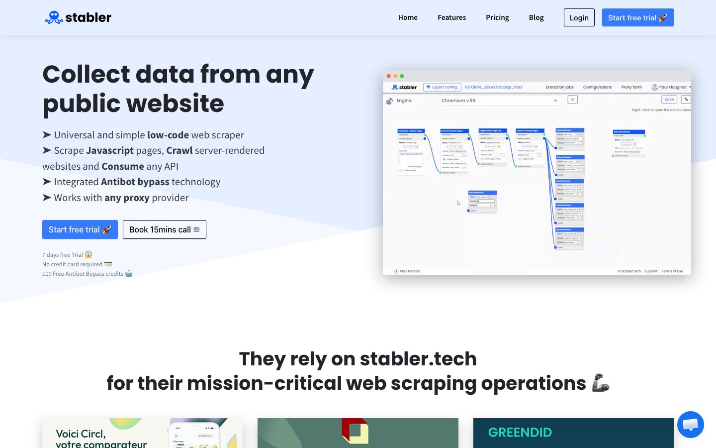This screenshot has width=716, height=448.
Task: Click the save button in the demo app
Action: click(x=669, y=100)
